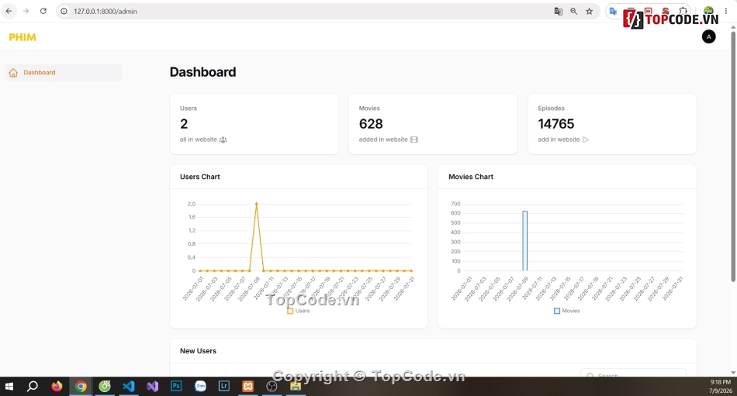Image resolution: width=737 pixels, height=396 pixels.
Task: Toggle the Movies legend in chart
Action: coord(567,311)
